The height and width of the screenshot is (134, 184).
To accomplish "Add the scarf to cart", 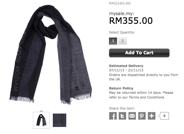I will tap(139, 53).
